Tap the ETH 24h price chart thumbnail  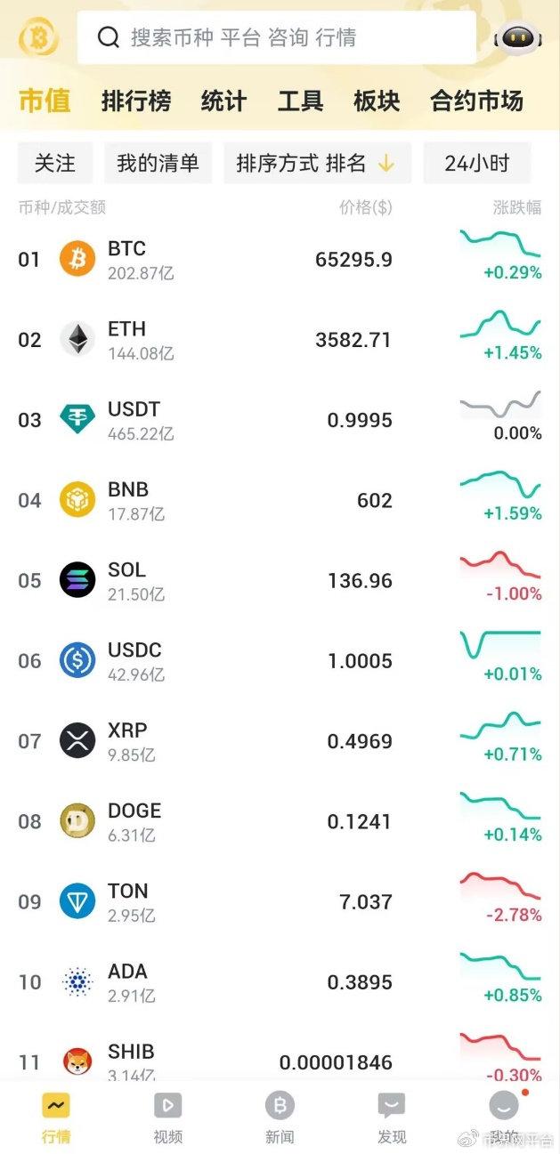pyautogui.click(x=500, y=324)
